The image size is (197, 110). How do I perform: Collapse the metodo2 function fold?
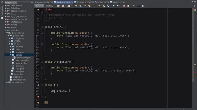pos(42,44)
